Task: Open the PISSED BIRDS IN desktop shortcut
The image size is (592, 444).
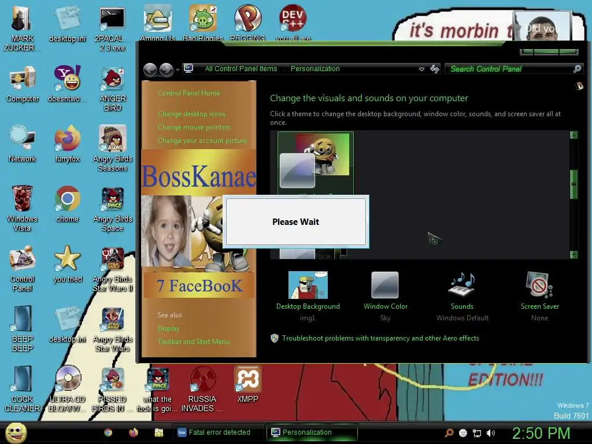Action: (112, 388)
